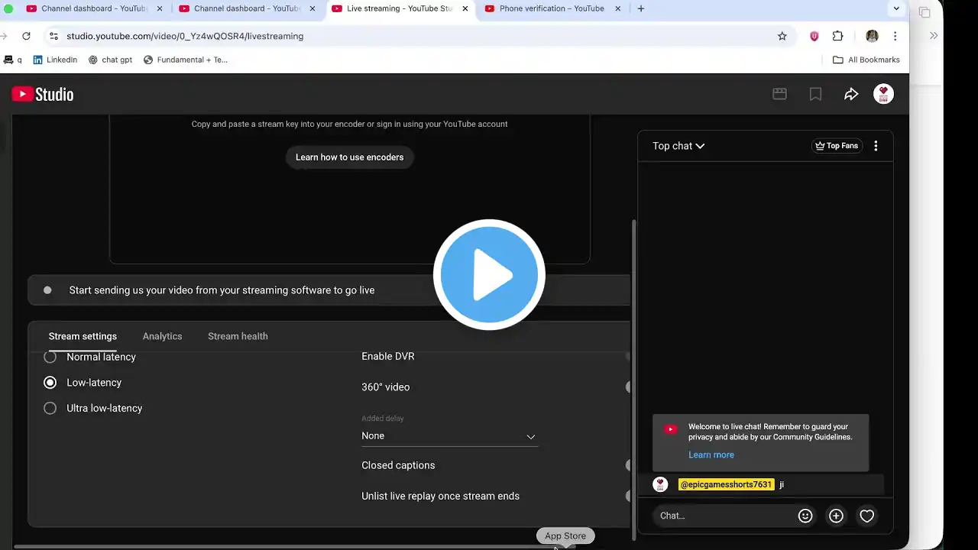Click "Start sending us your video" status text
Image resolution: width=978 pixels, height=550 pixels.
(222, 290)
